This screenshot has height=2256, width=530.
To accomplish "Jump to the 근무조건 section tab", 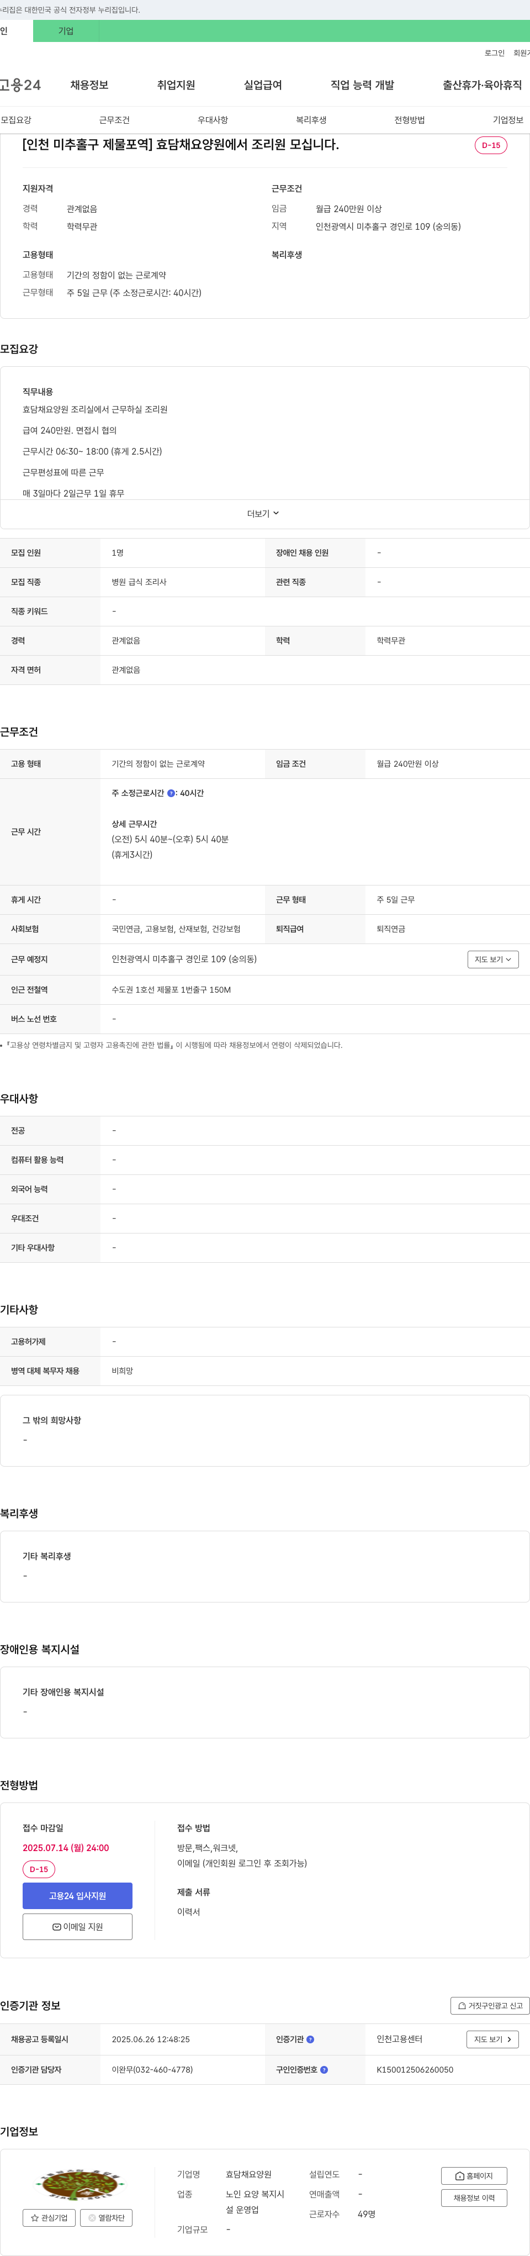I will (x=115, y=120).
